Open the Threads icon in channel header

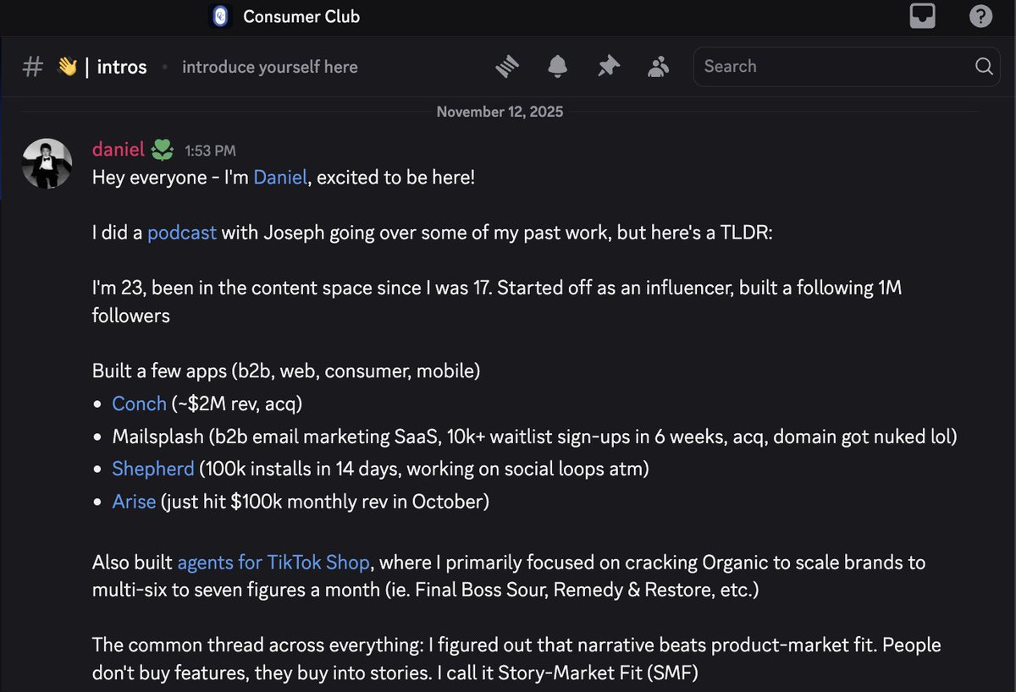point(506,67)
